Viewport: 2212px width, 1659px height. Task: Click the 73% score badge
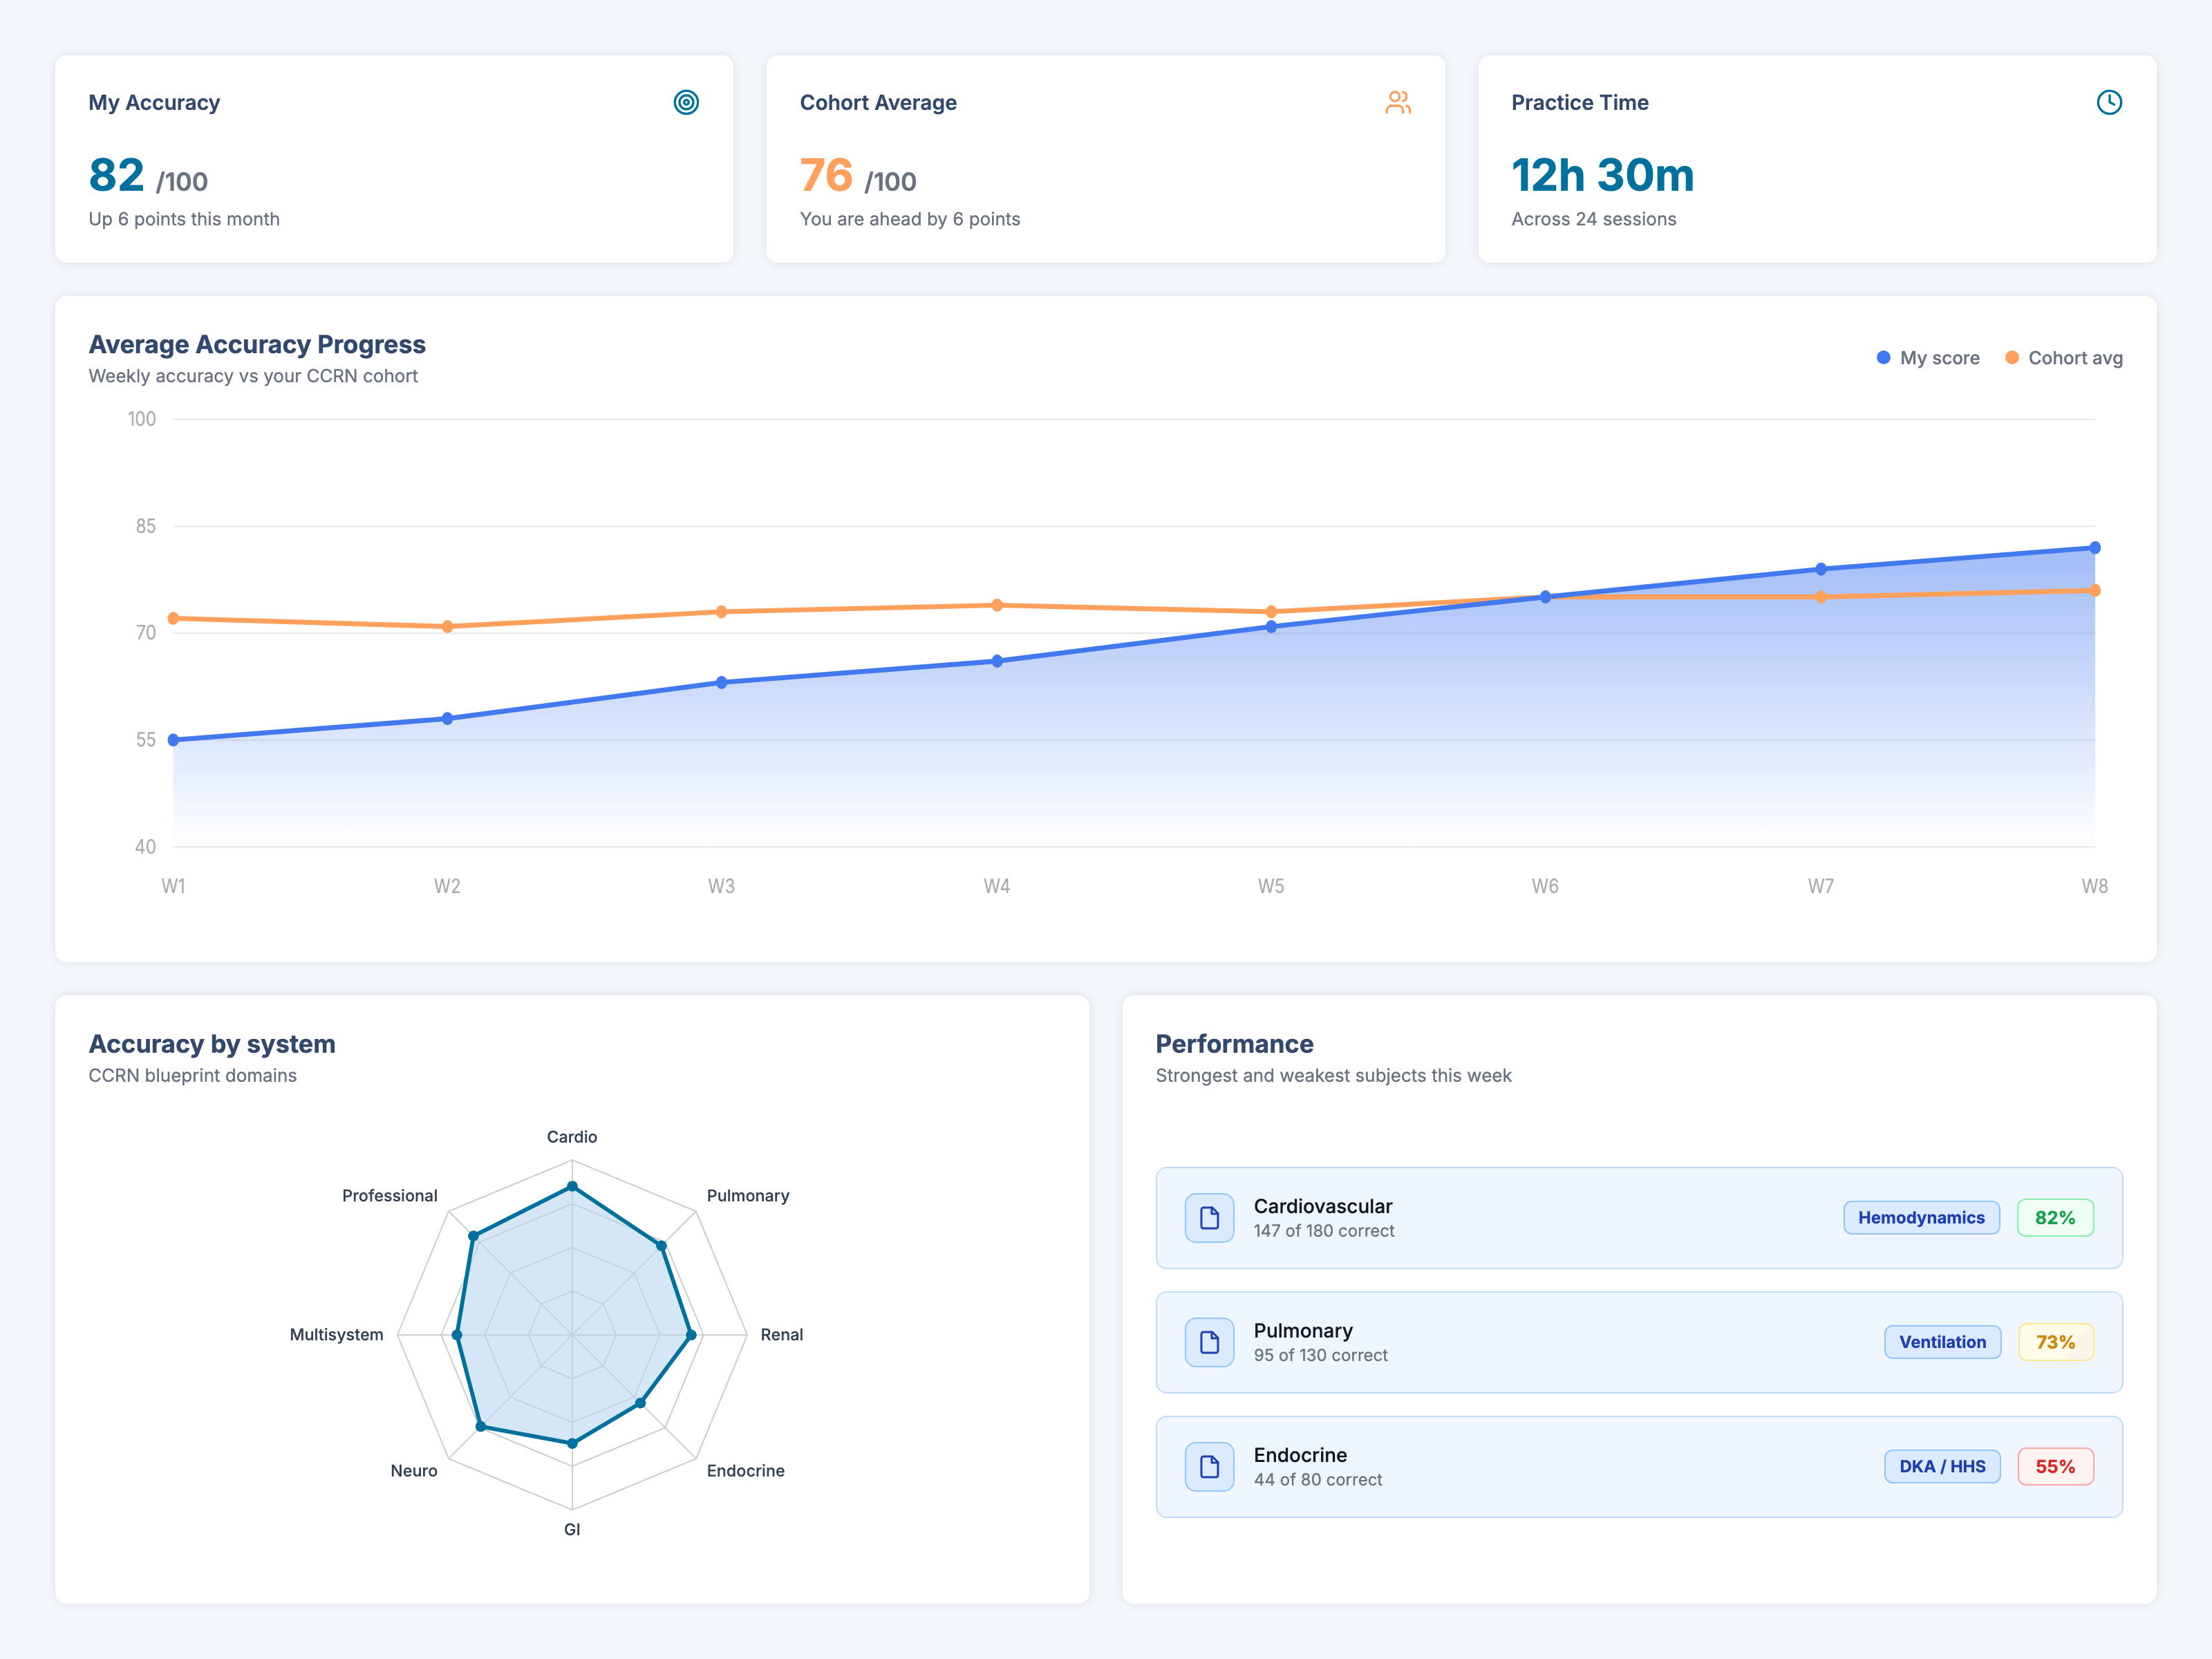click(2055, 1342)
